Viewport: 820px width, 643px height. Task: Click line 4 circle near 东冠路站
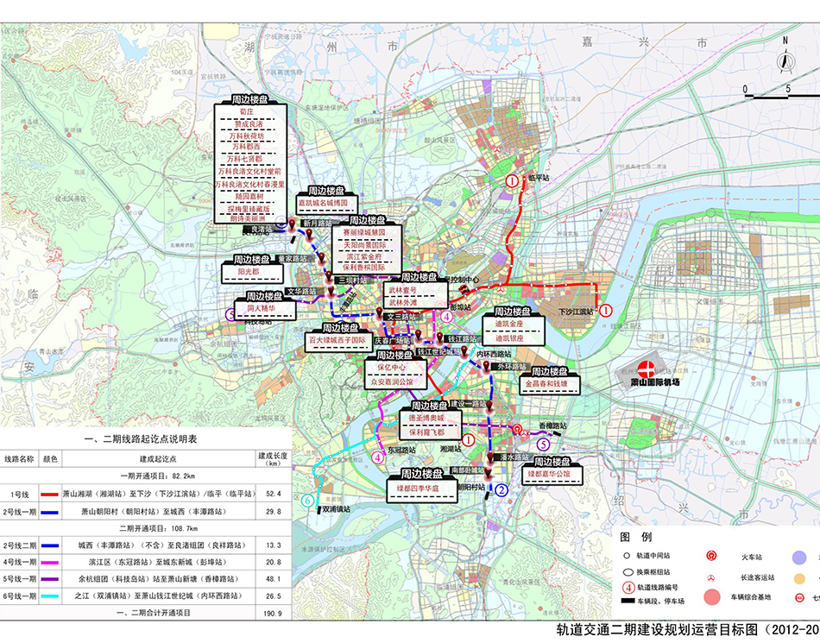[x=377, y=457]
